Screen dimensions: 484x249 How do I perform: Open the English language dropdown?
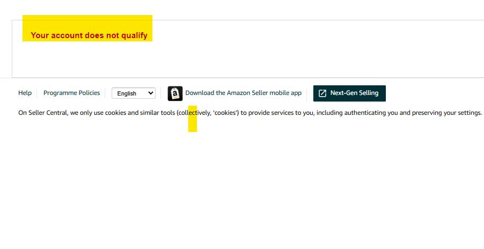click(x=133, y=93)
